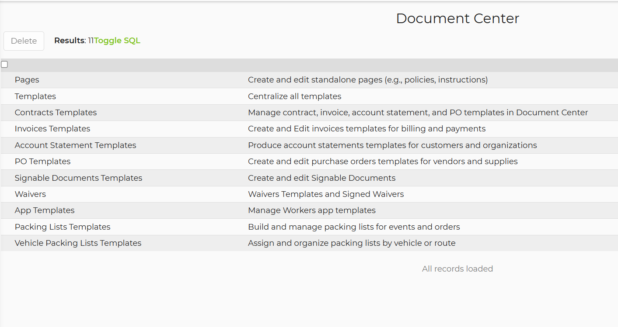Open PO Templates entry
Image resolution: width=618 pixels, height=327 pixels.
(42, 162)
